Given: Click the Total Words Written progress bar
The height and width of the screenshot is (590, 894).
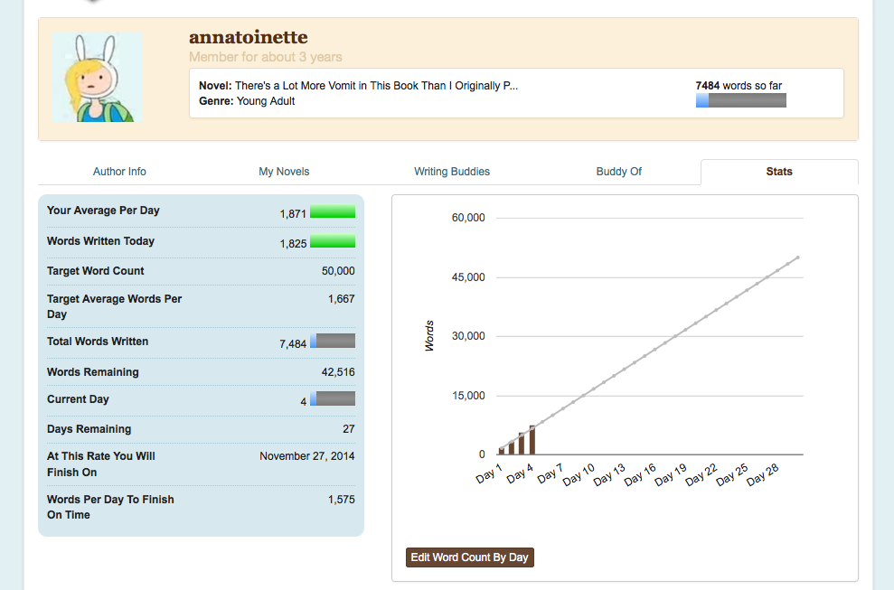Looking at the screenshot, I should (332, 341).
